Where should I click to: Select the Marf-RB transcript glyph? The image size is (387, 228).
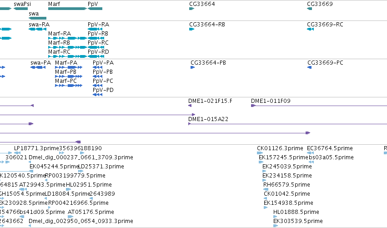[x=68, y=47]
